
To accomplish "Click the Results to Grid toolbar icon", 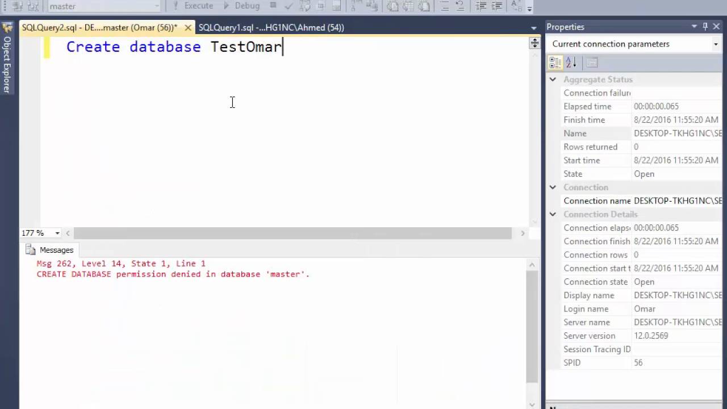I will 408,6.
